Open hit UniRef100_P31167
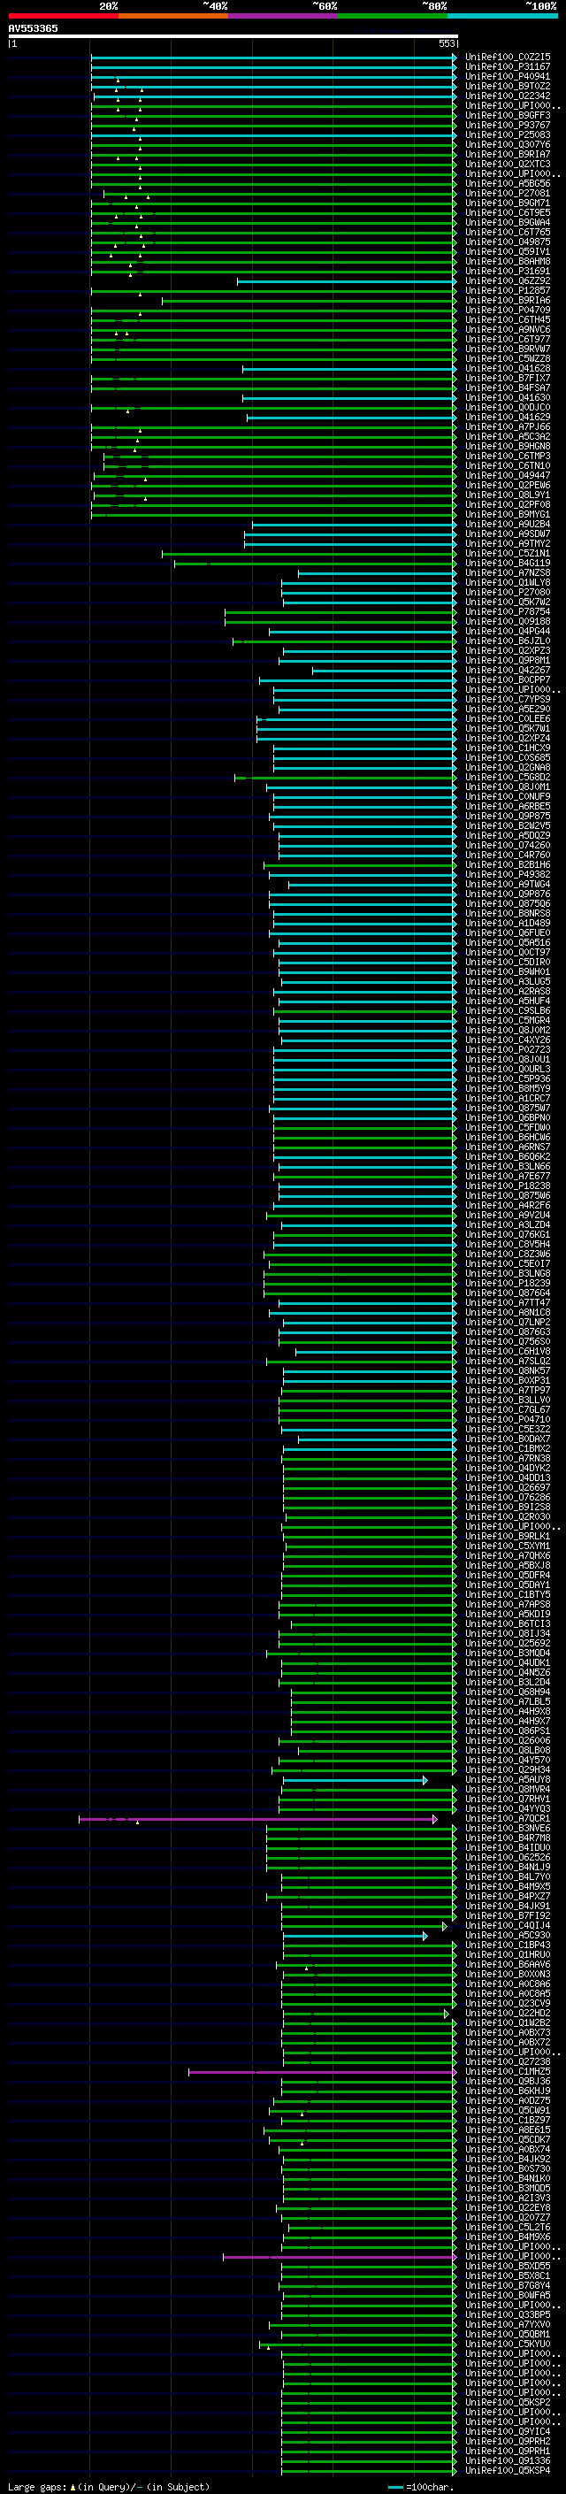The width and height of the screenshot is (566, 2494). (x=507, y=67)
